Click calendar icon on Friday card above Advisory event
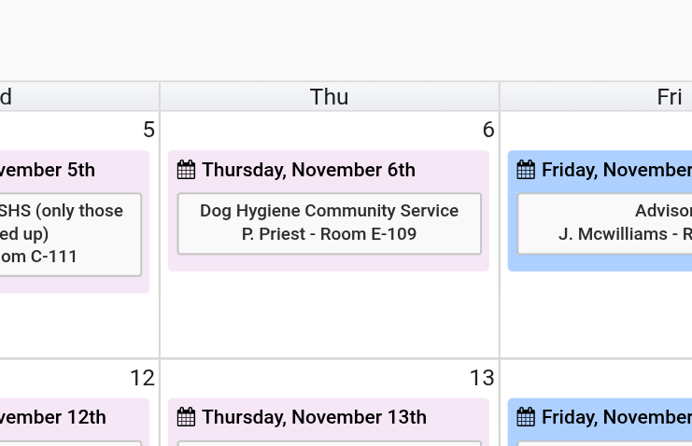This screenshot has height=446, width=692. coord(526,170)
